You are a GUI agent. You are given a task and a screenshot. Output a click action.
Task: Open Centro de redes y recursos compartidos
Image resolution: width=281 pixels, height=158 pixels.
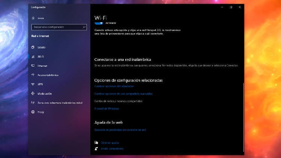118,101
